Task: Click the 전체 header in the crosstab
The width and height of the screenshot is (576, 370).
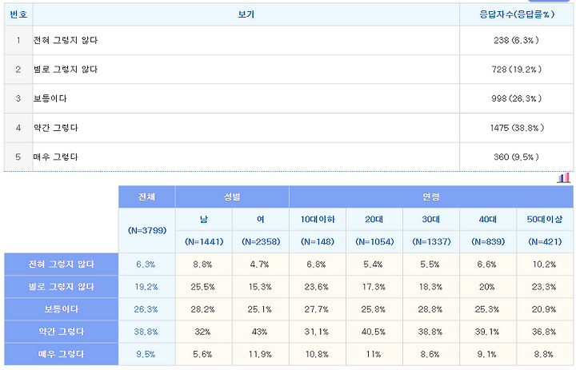Action: click(147, 197)
